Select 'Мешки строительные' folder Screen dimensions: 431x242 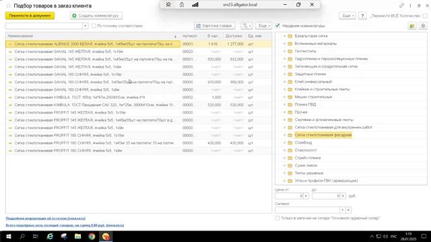tap(313, 97)
